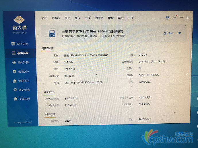Click sequential write speed 2300 MB/秒

(x=145, y=98)
